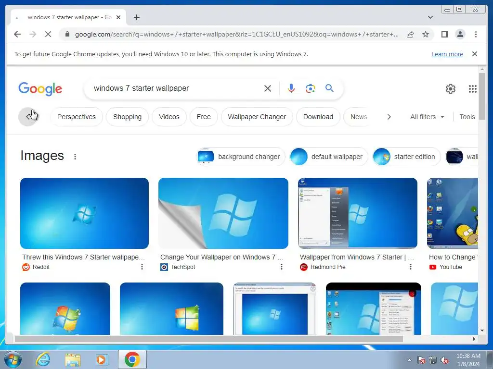The width and height of the screenshot is (493, 369).
Task: Launch Internet Explorer from the taskbar
Action: [x=43, y=359]
